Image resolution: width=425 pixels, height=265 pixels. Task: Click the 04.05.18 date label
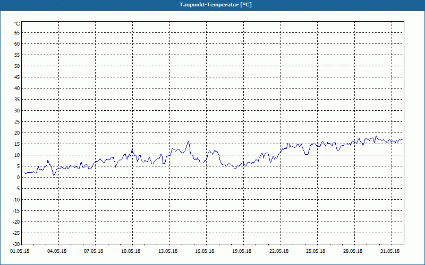tap(57, 251)
